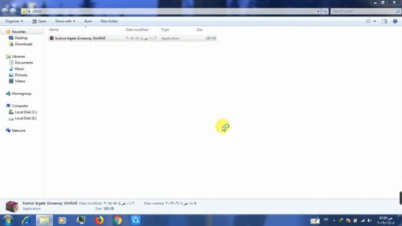Open the Videos library
This screenshot has width=402, height=226.
coord(20,81)
